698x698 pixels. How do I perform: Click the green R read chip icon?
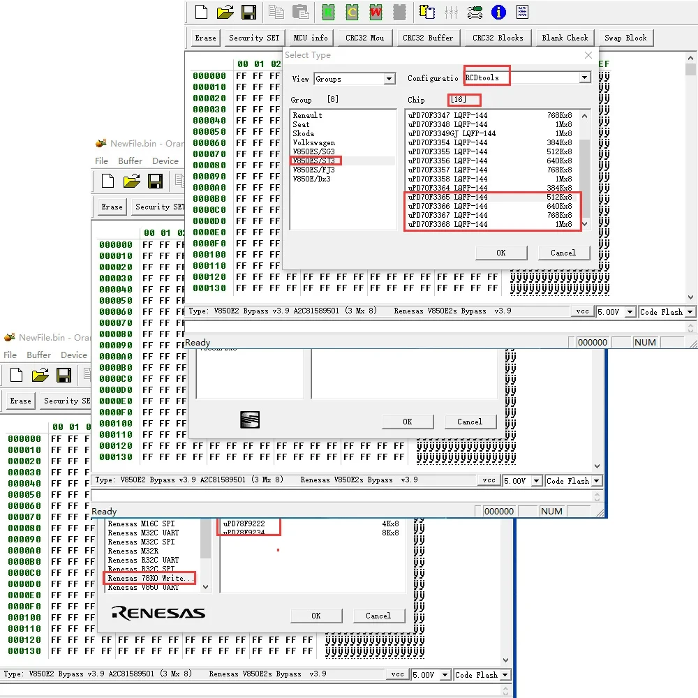pyautogui.click(x=328, y=12)
